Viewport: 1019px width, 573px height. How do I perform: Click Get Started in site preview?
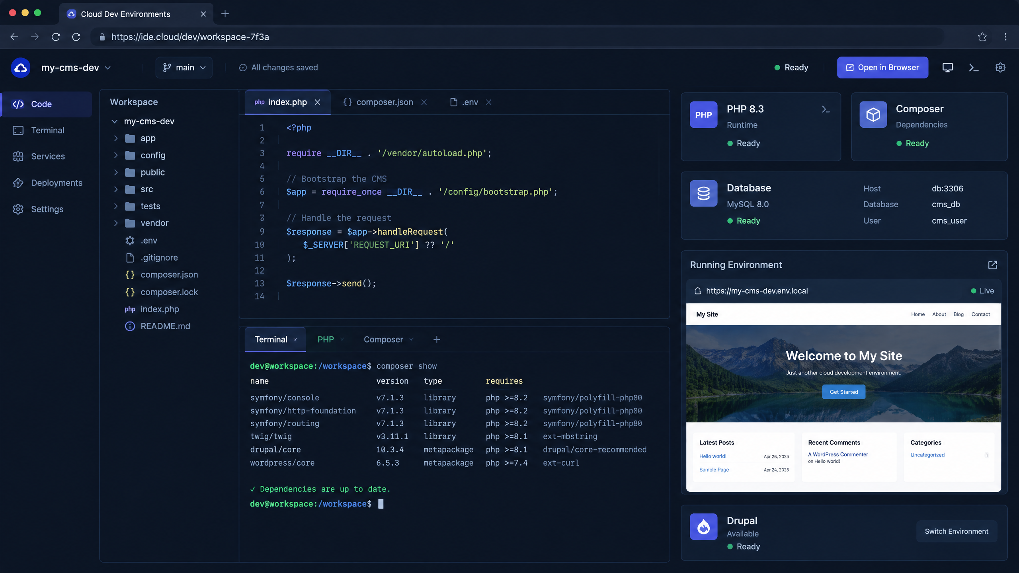[x=843, y=392]
